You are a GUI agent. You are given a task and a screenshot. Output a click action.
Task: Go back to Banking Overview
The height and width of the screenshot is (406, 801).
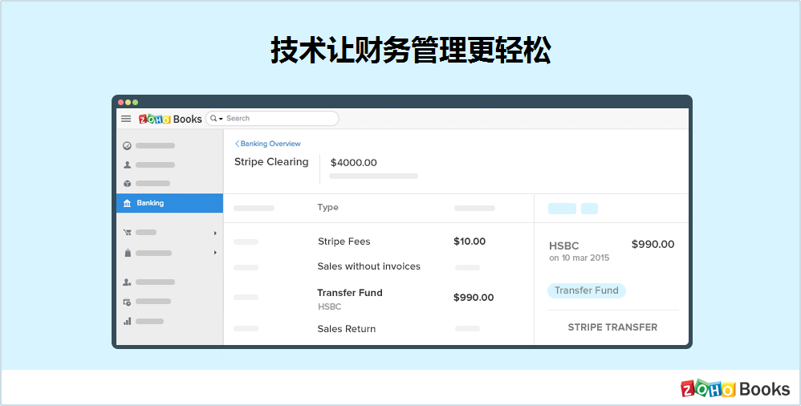point(268,144)
